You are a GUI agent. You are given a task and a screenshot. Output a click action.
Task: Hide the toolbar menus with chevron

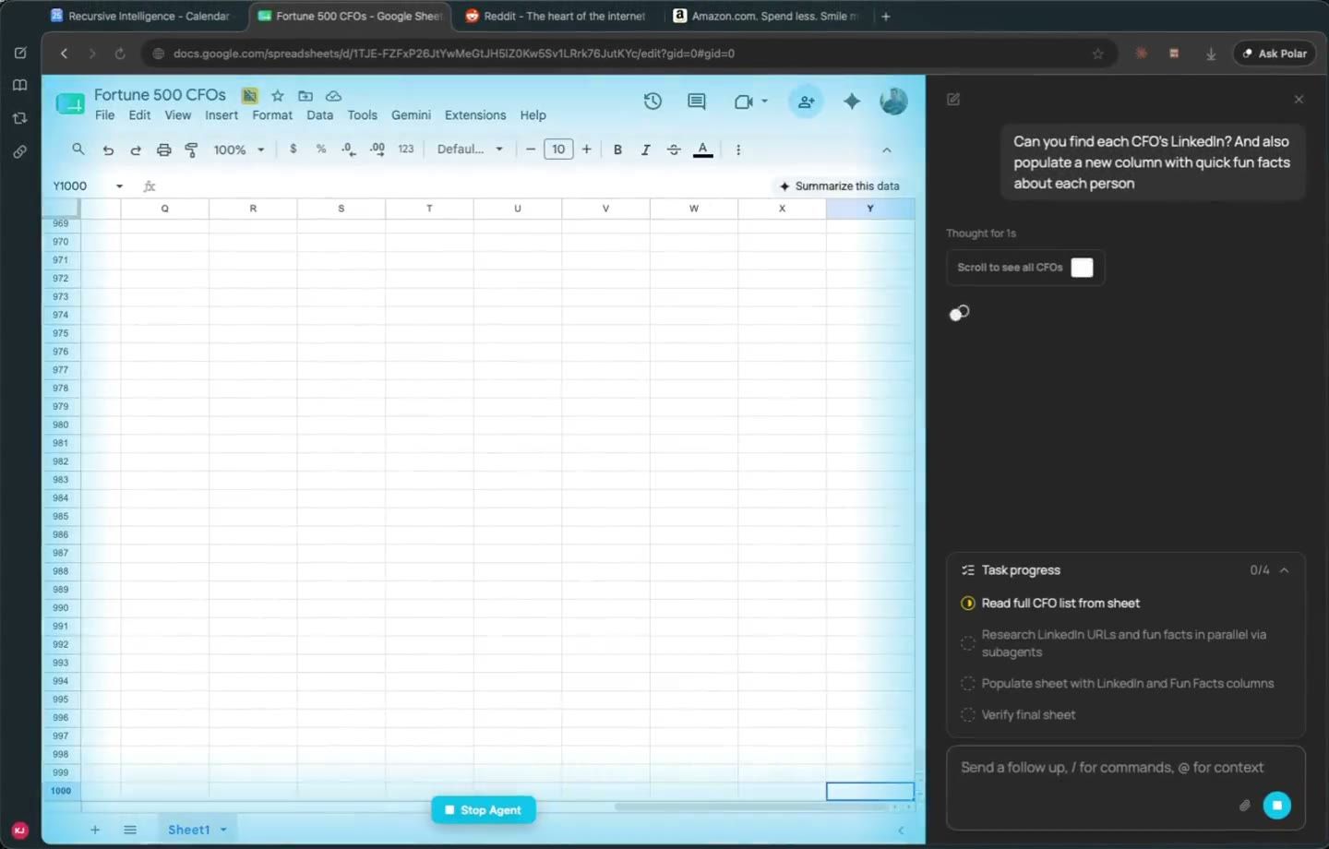(x=887, y=149)
